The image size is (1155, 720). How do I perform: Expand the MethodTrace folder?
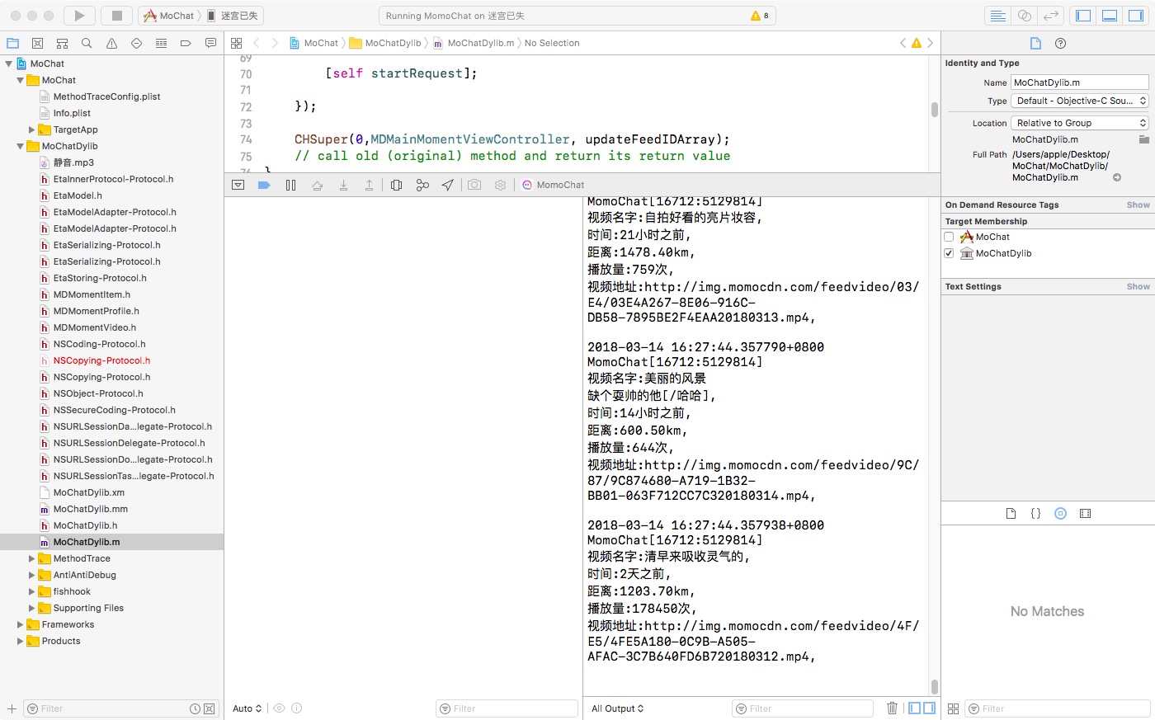32,558
